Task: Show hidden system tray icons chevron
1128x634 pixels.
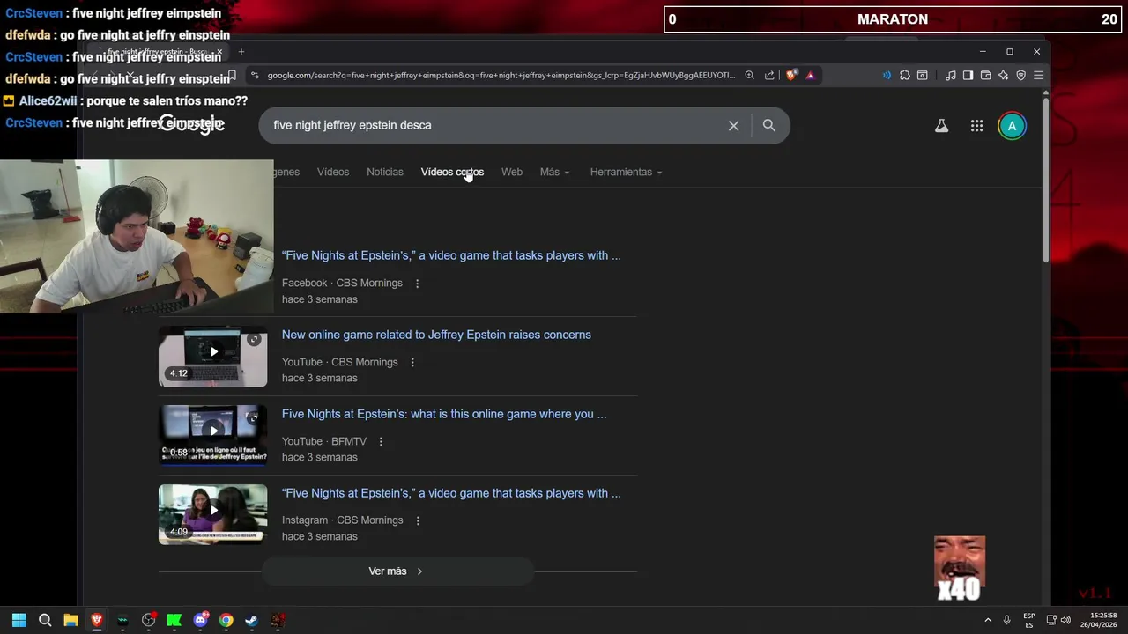Action: pos(988,620)
